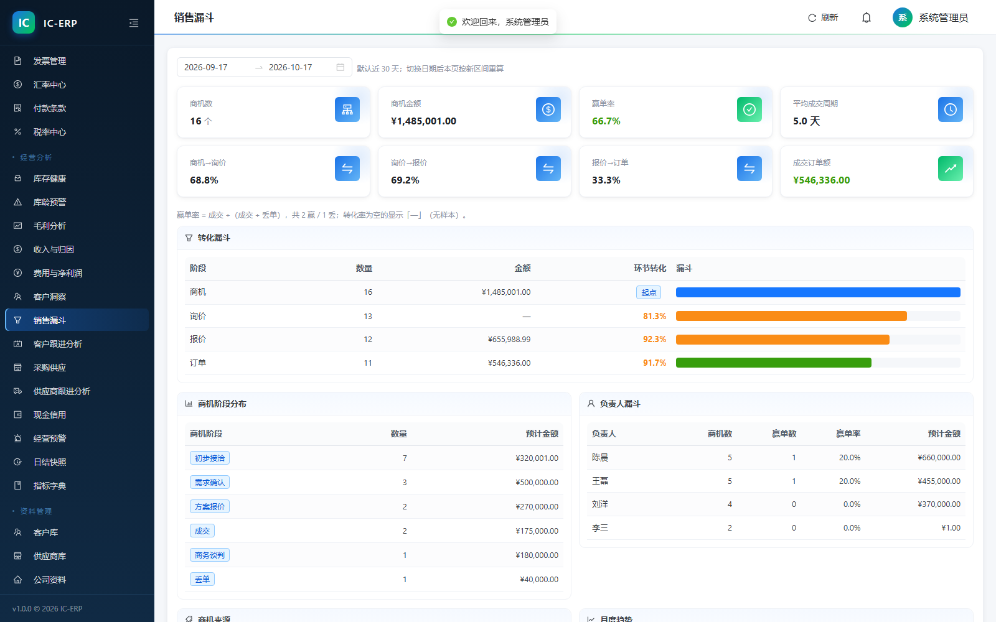996x622 pixels.
Task: Click the system admin avatar
Action: (x=903, y=17)
